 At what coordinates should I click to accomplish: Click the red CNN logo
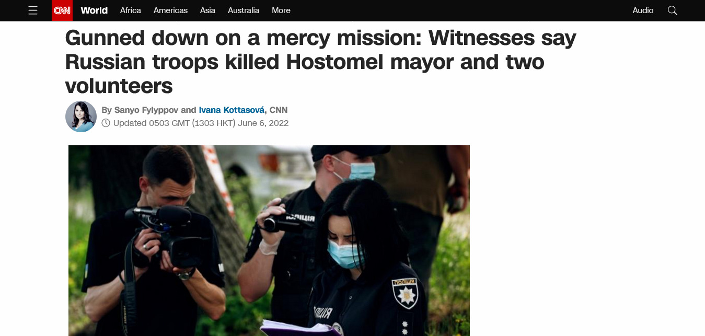pos(62,10)
